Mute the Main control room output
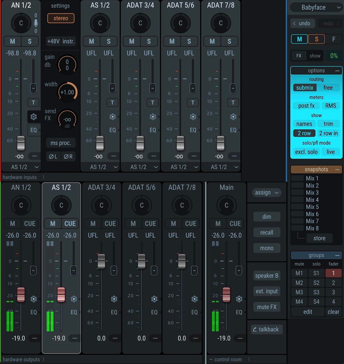Viewport: 344px width, 364px height. [218, 224]
